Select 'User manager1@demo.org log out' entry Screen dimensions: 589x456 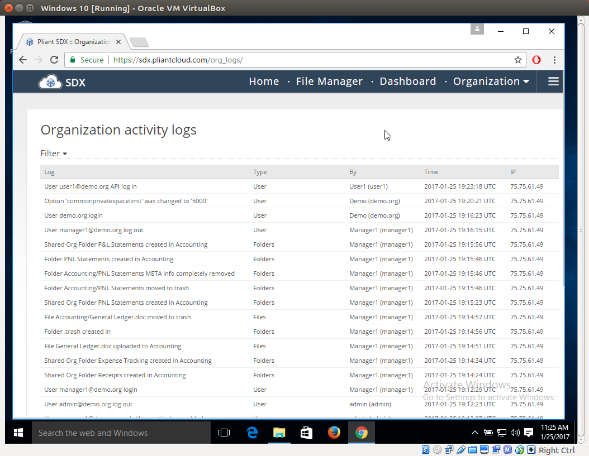coord(300,230)
